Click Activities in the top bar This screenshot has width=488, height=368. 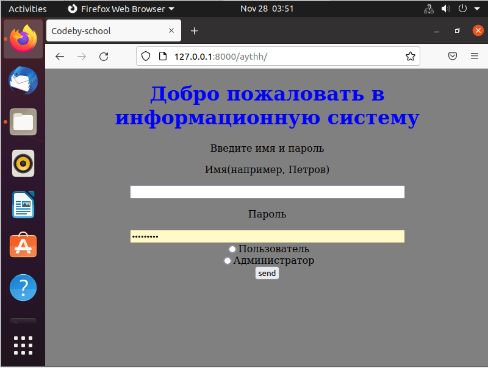[x=27, y=9]
